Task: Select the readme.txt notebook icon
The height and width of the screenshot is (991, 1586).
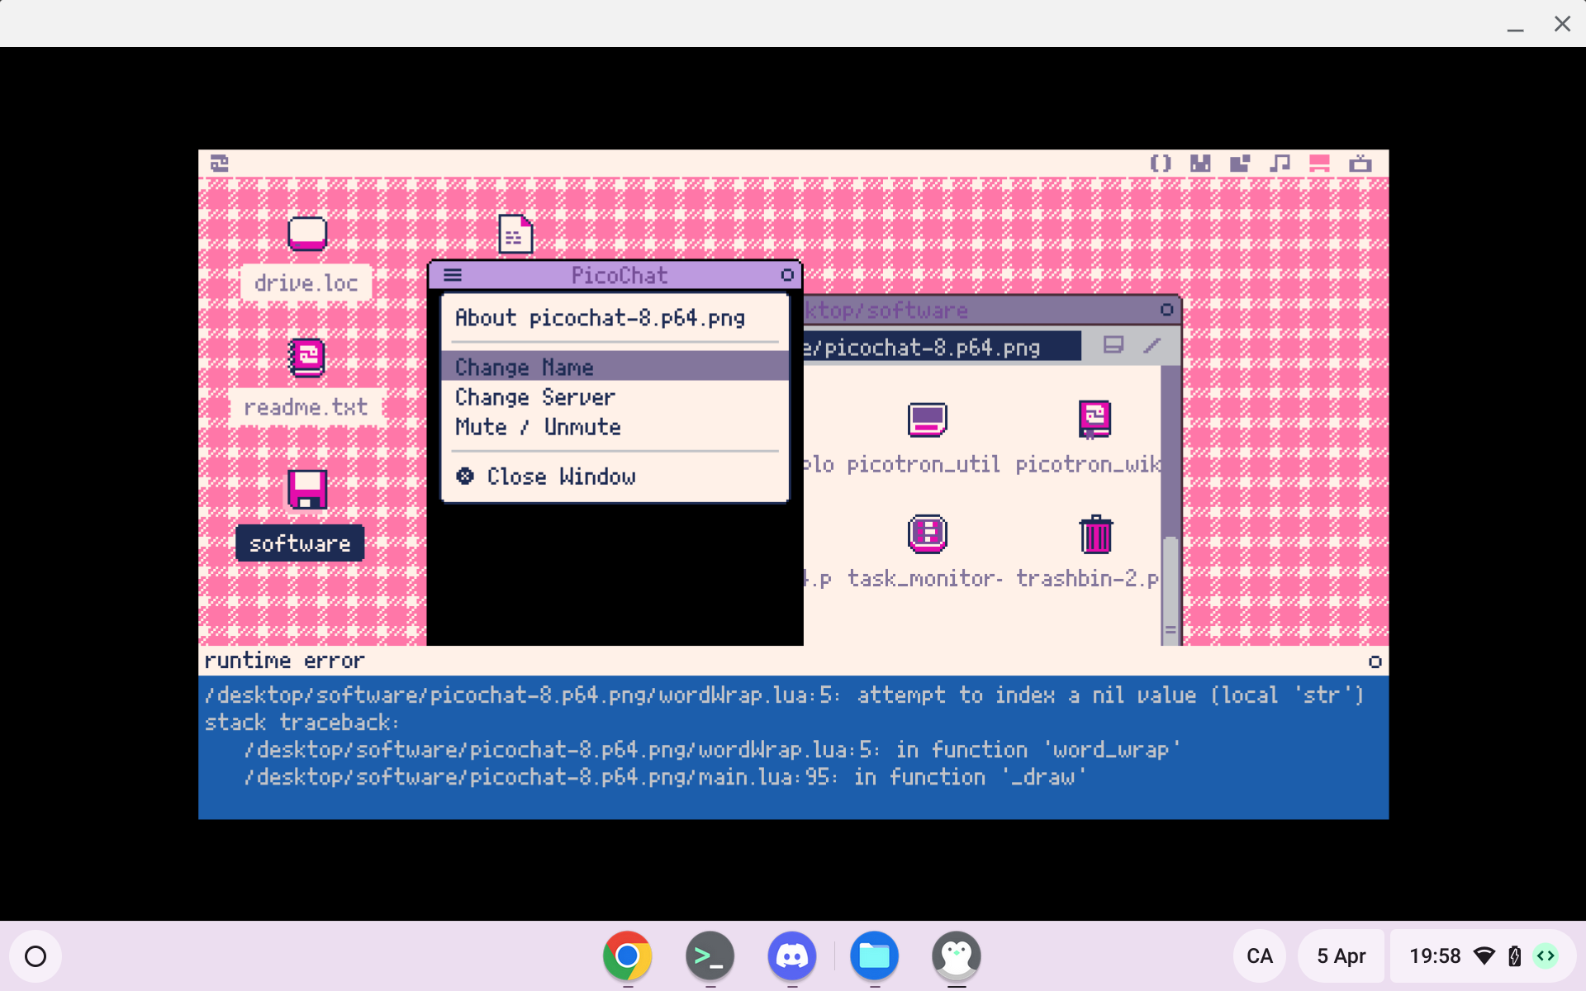Action: point(307,358)
